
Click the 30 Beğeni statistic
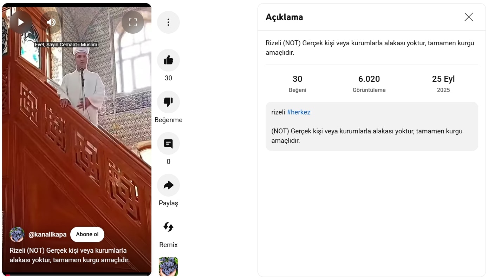298,84
